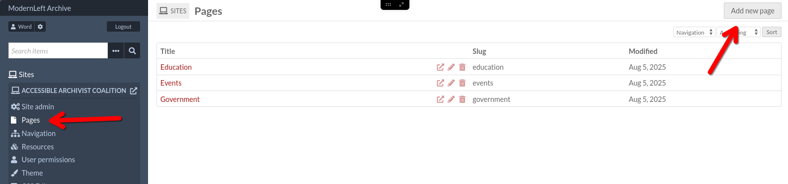
Task: Open Resources in the site menu
Action: click(32, 147)
